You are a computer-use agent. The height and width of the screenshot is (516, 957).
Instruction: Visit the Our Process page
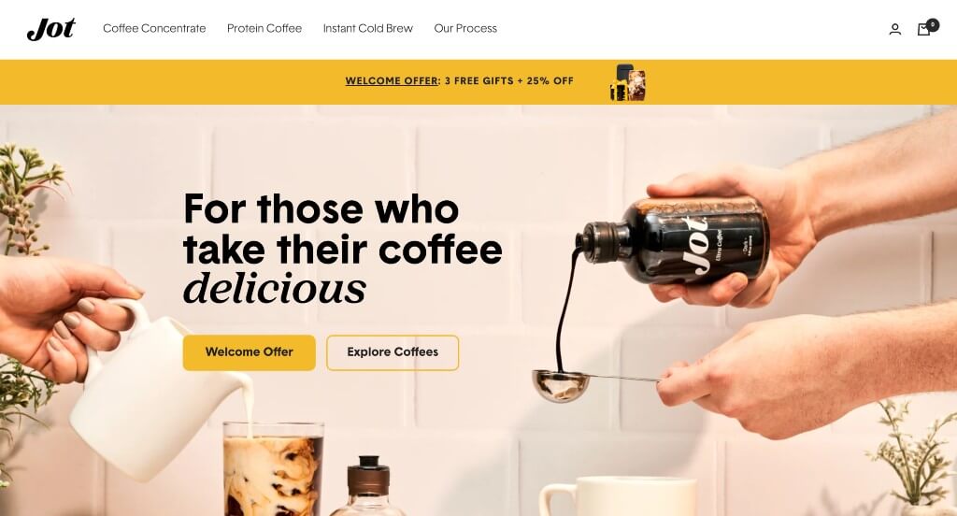click(x=465, y=29)
